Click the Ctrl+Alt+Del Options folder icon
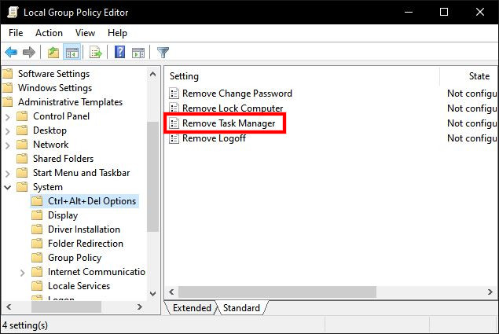The height and width of the screenshot is (334, 499). click(37, 201)
